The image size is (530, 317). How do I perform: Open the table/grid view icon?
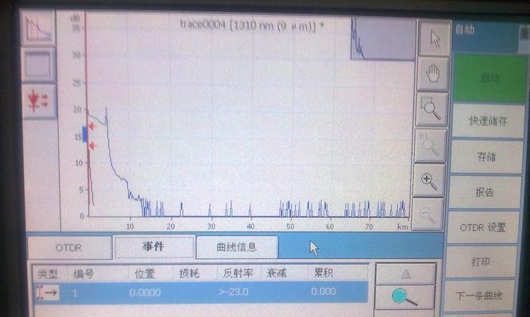(38, 65)
